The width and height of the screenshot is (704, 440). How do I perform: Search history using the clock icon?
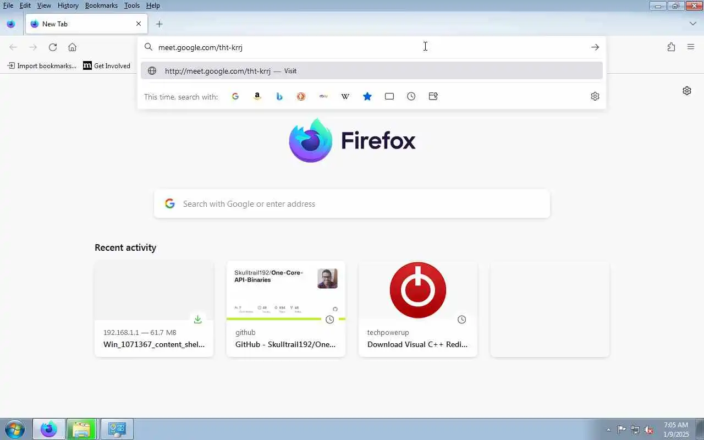tap(411, 96)
